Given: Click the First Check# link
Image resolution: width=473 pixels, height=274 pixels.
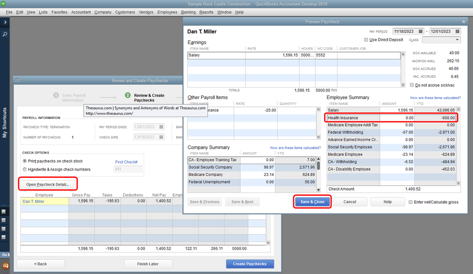Looking at the screenshot, I should [126, 162].
